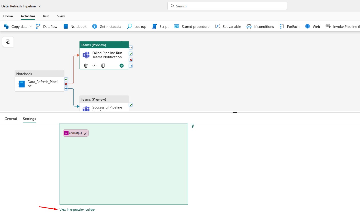Viewport: 360px width, 216px height.
Task: View code of Failed Pipeline Run activity
Action: 95,66
